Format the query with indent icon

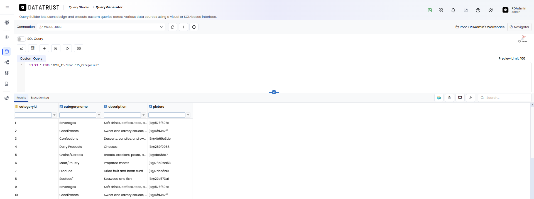tap(33, 48)
